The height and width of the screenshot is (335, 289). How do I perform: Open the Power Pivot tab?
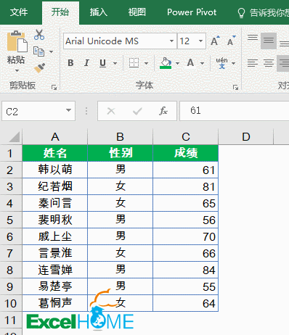(x=192, y=12)
